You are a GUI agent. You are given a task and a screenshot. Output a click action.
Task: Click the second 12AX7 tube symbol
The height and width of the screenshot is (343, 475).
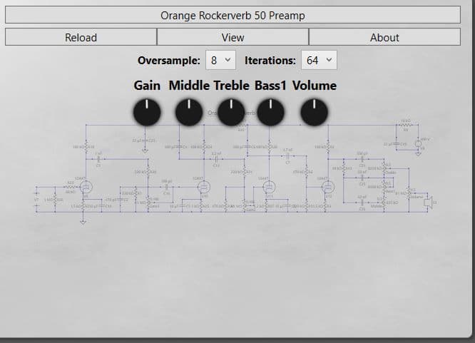point(203,187)
